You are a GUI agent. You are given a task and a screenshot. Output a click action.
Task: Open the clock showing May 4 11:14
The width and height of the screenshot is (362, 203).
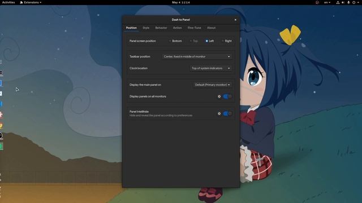pos(181,2)
